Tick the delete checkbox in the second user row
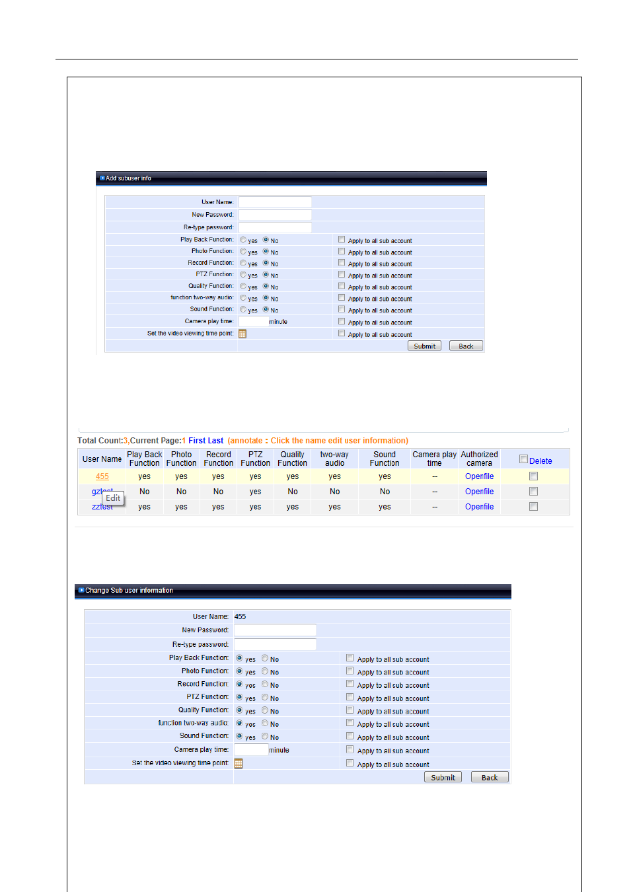The width and height of the screenshot is (631, 892). (533, 492)
